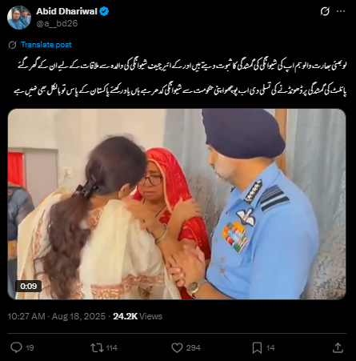The width and height of the screenshot is (356, 361).
Task: Click the Abid Dhariwal display name
Action: coord(66,11)
